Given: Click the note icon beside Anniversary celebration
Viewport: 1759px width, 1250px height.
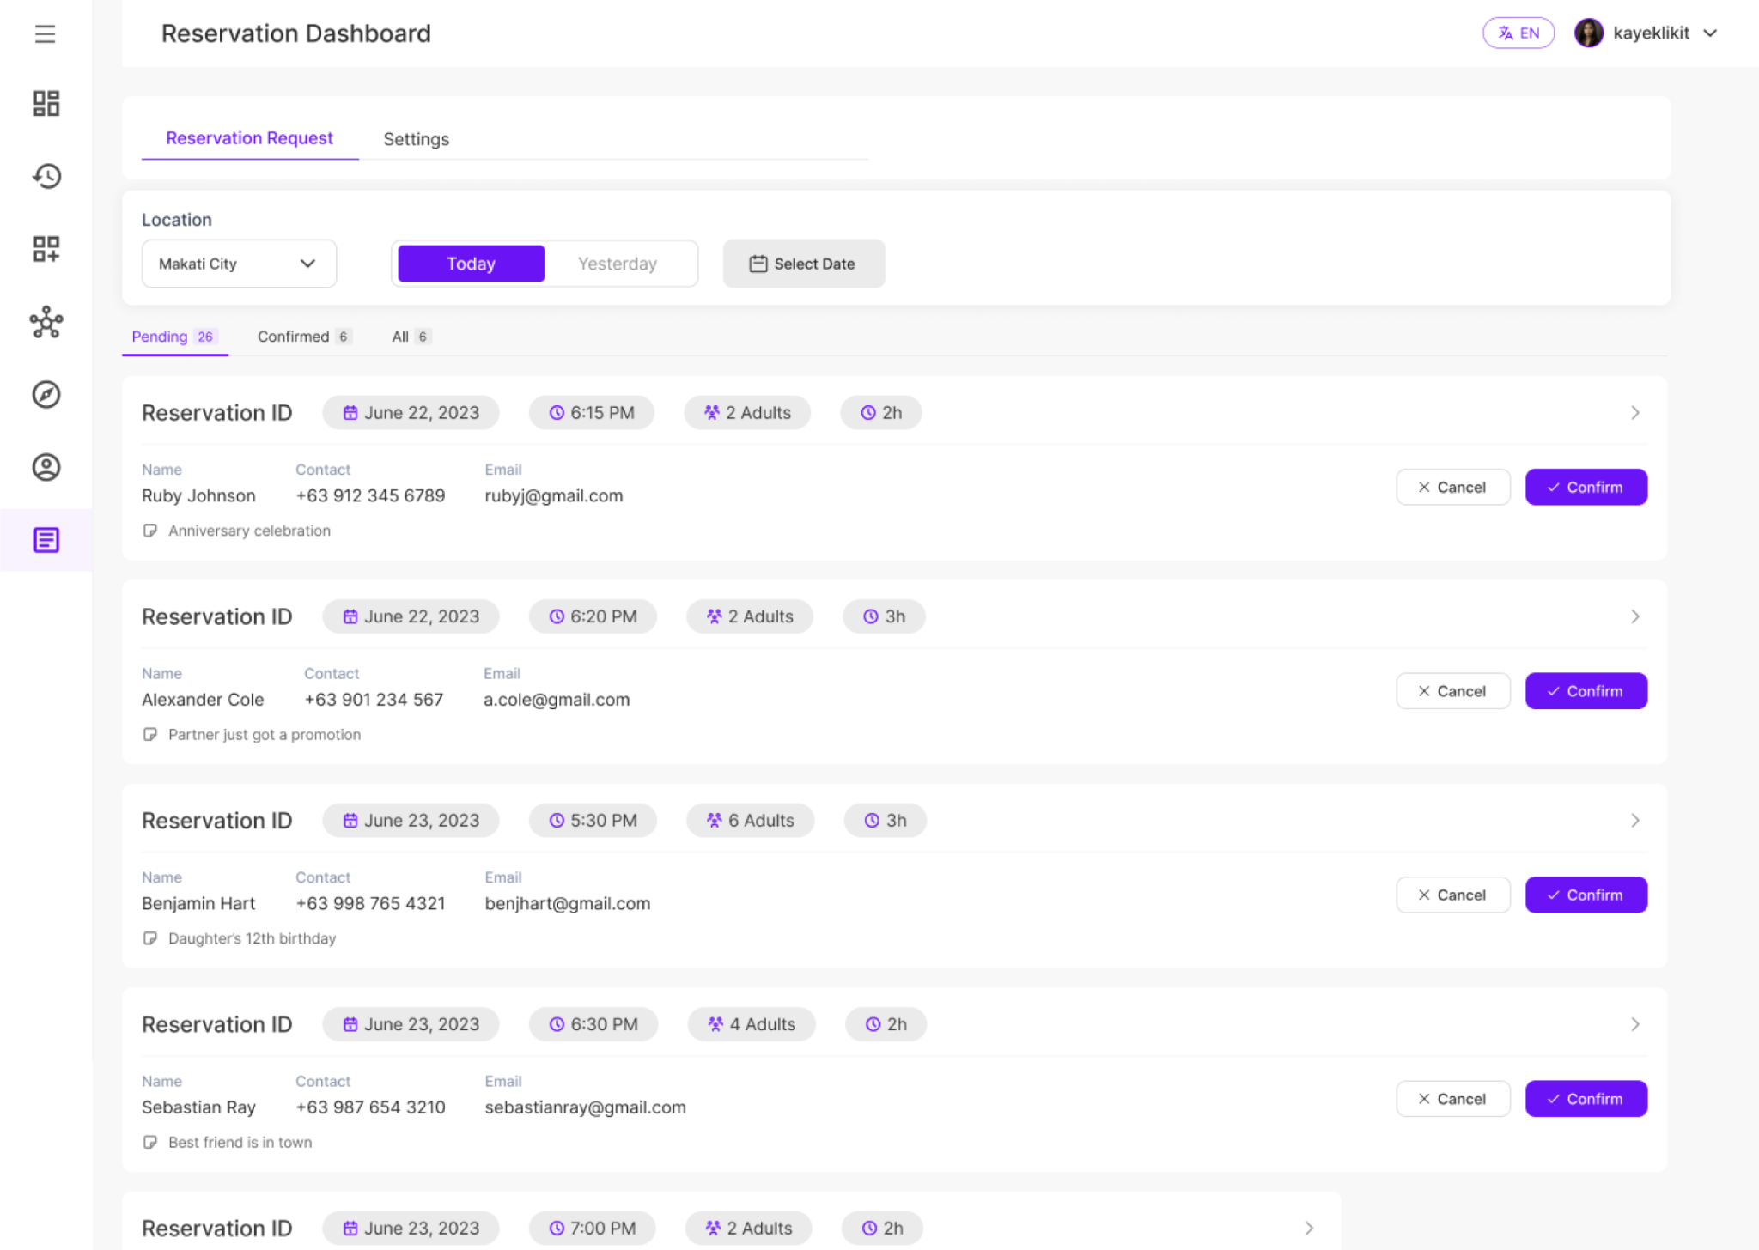Looking at the screenshot, I should [150, 531].
